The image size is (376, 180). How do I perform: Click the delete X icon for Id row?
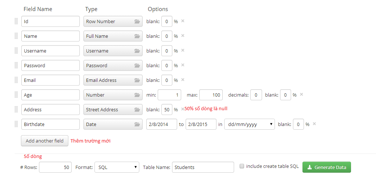(183, 21)
